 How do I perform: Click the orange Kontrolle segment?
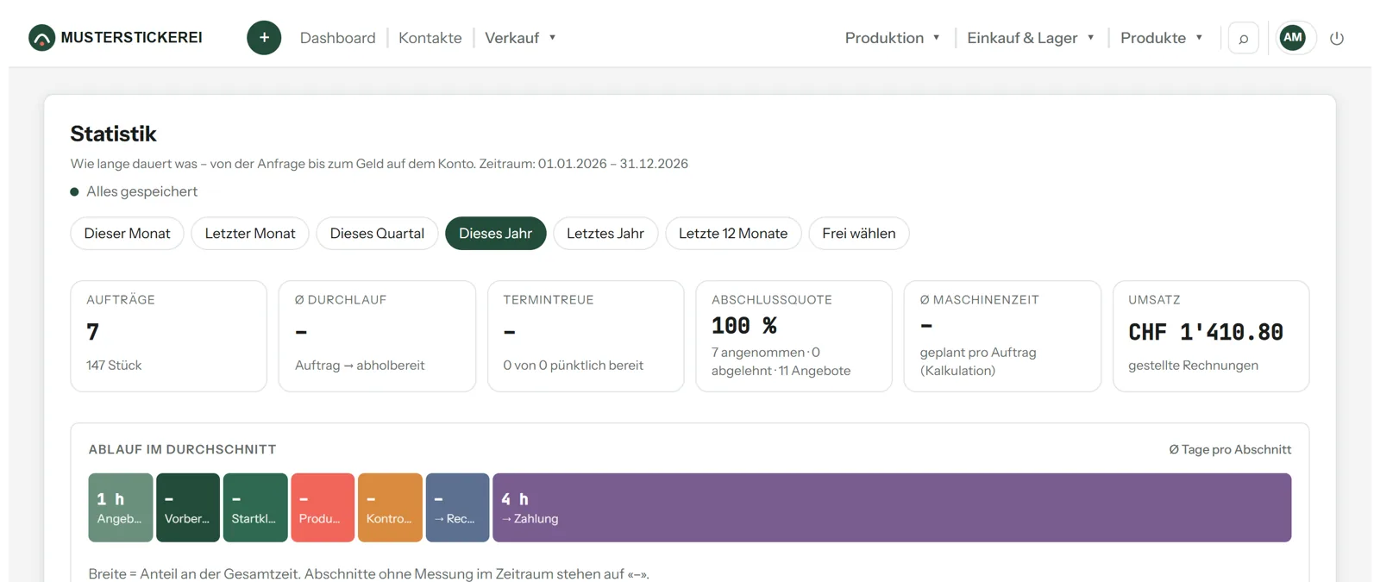tap(390, 508)
